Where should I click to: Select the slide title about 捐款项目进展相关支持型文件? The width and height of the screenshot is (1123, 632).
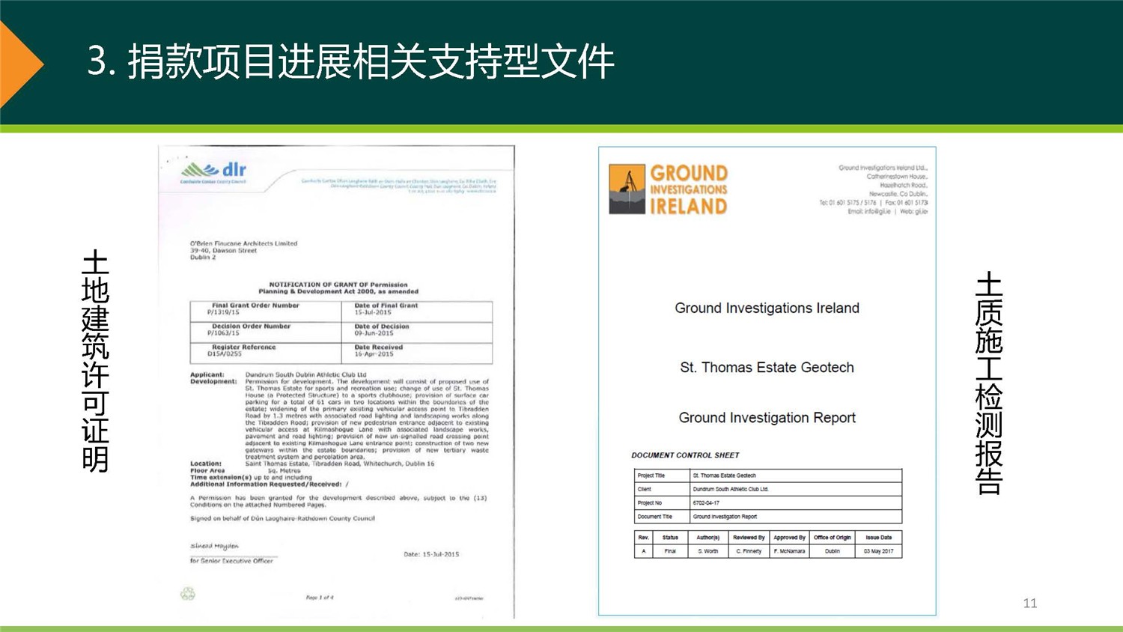(350, 61)
